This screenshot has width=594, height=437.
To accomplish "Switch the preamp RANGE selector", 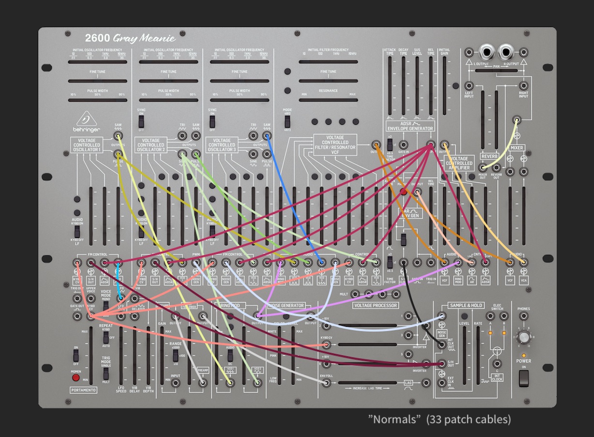I will (x=176, y=355).
